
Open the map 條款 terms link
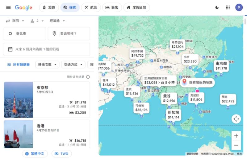pyautogui.click(x=240, y=154)
